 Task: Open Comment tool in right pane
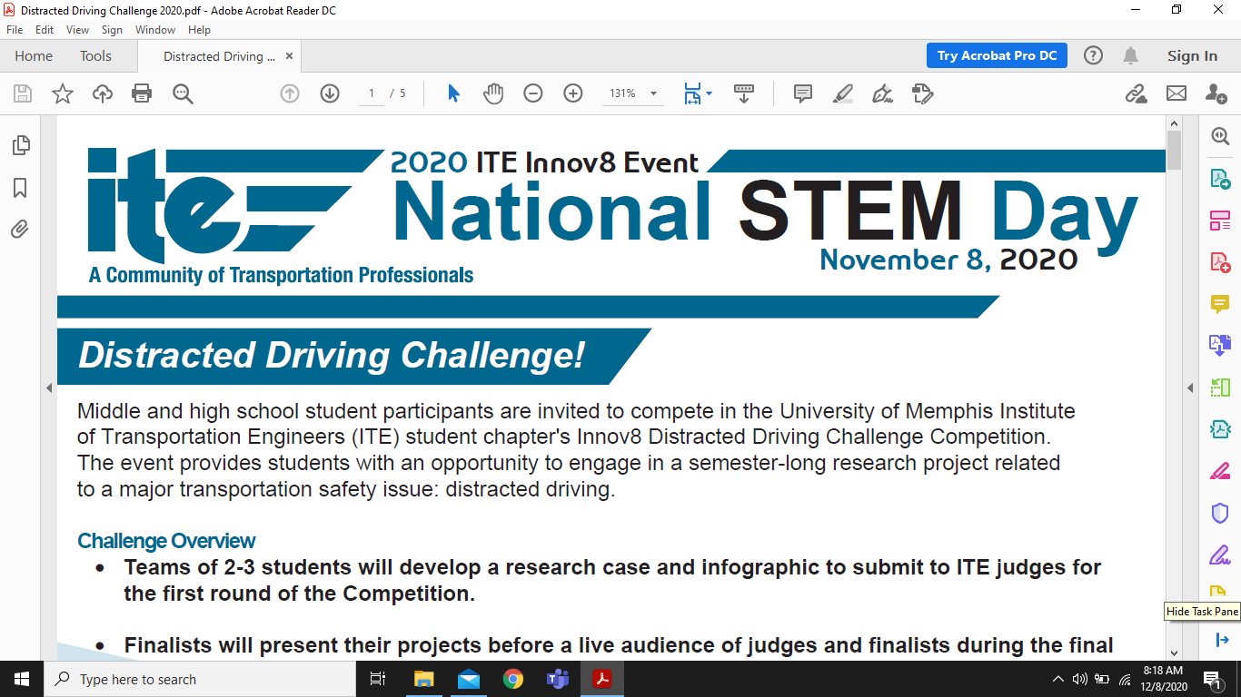click(1220, 304)
